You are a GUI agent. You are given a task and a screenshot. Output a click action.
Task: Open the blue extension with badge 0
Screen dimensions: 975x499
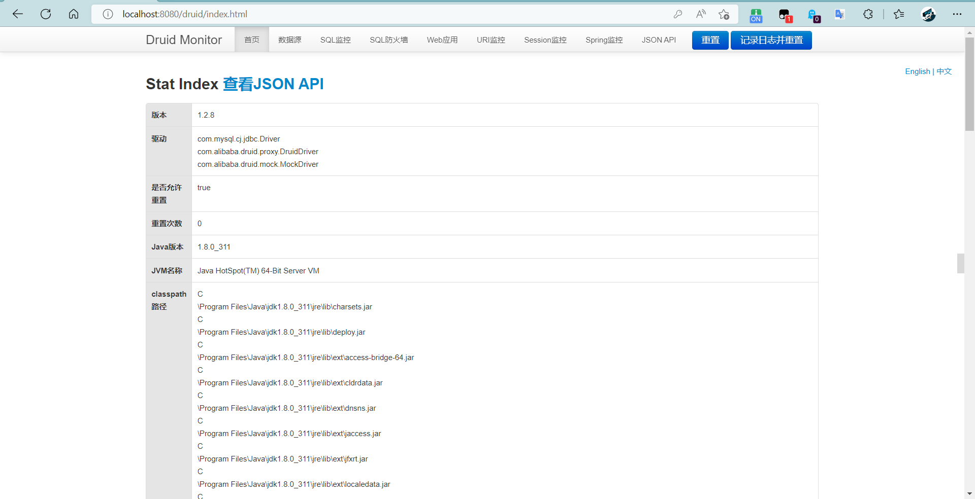coord(814,15)
